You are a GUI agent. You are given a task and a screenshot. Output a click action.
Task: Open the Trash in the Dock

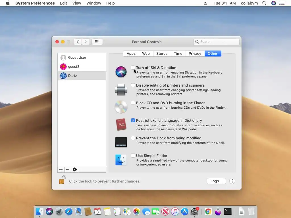click(x=251, y=211)
